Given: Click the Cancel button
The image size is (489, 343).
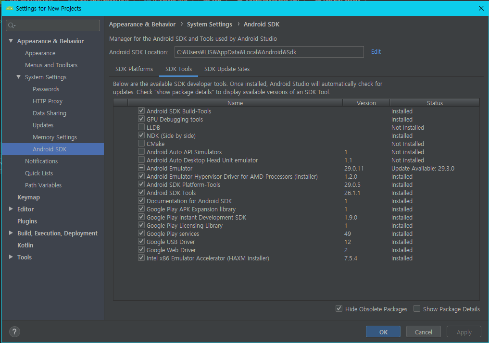Looking at the screenshot, I should click(x=424, y=332).
